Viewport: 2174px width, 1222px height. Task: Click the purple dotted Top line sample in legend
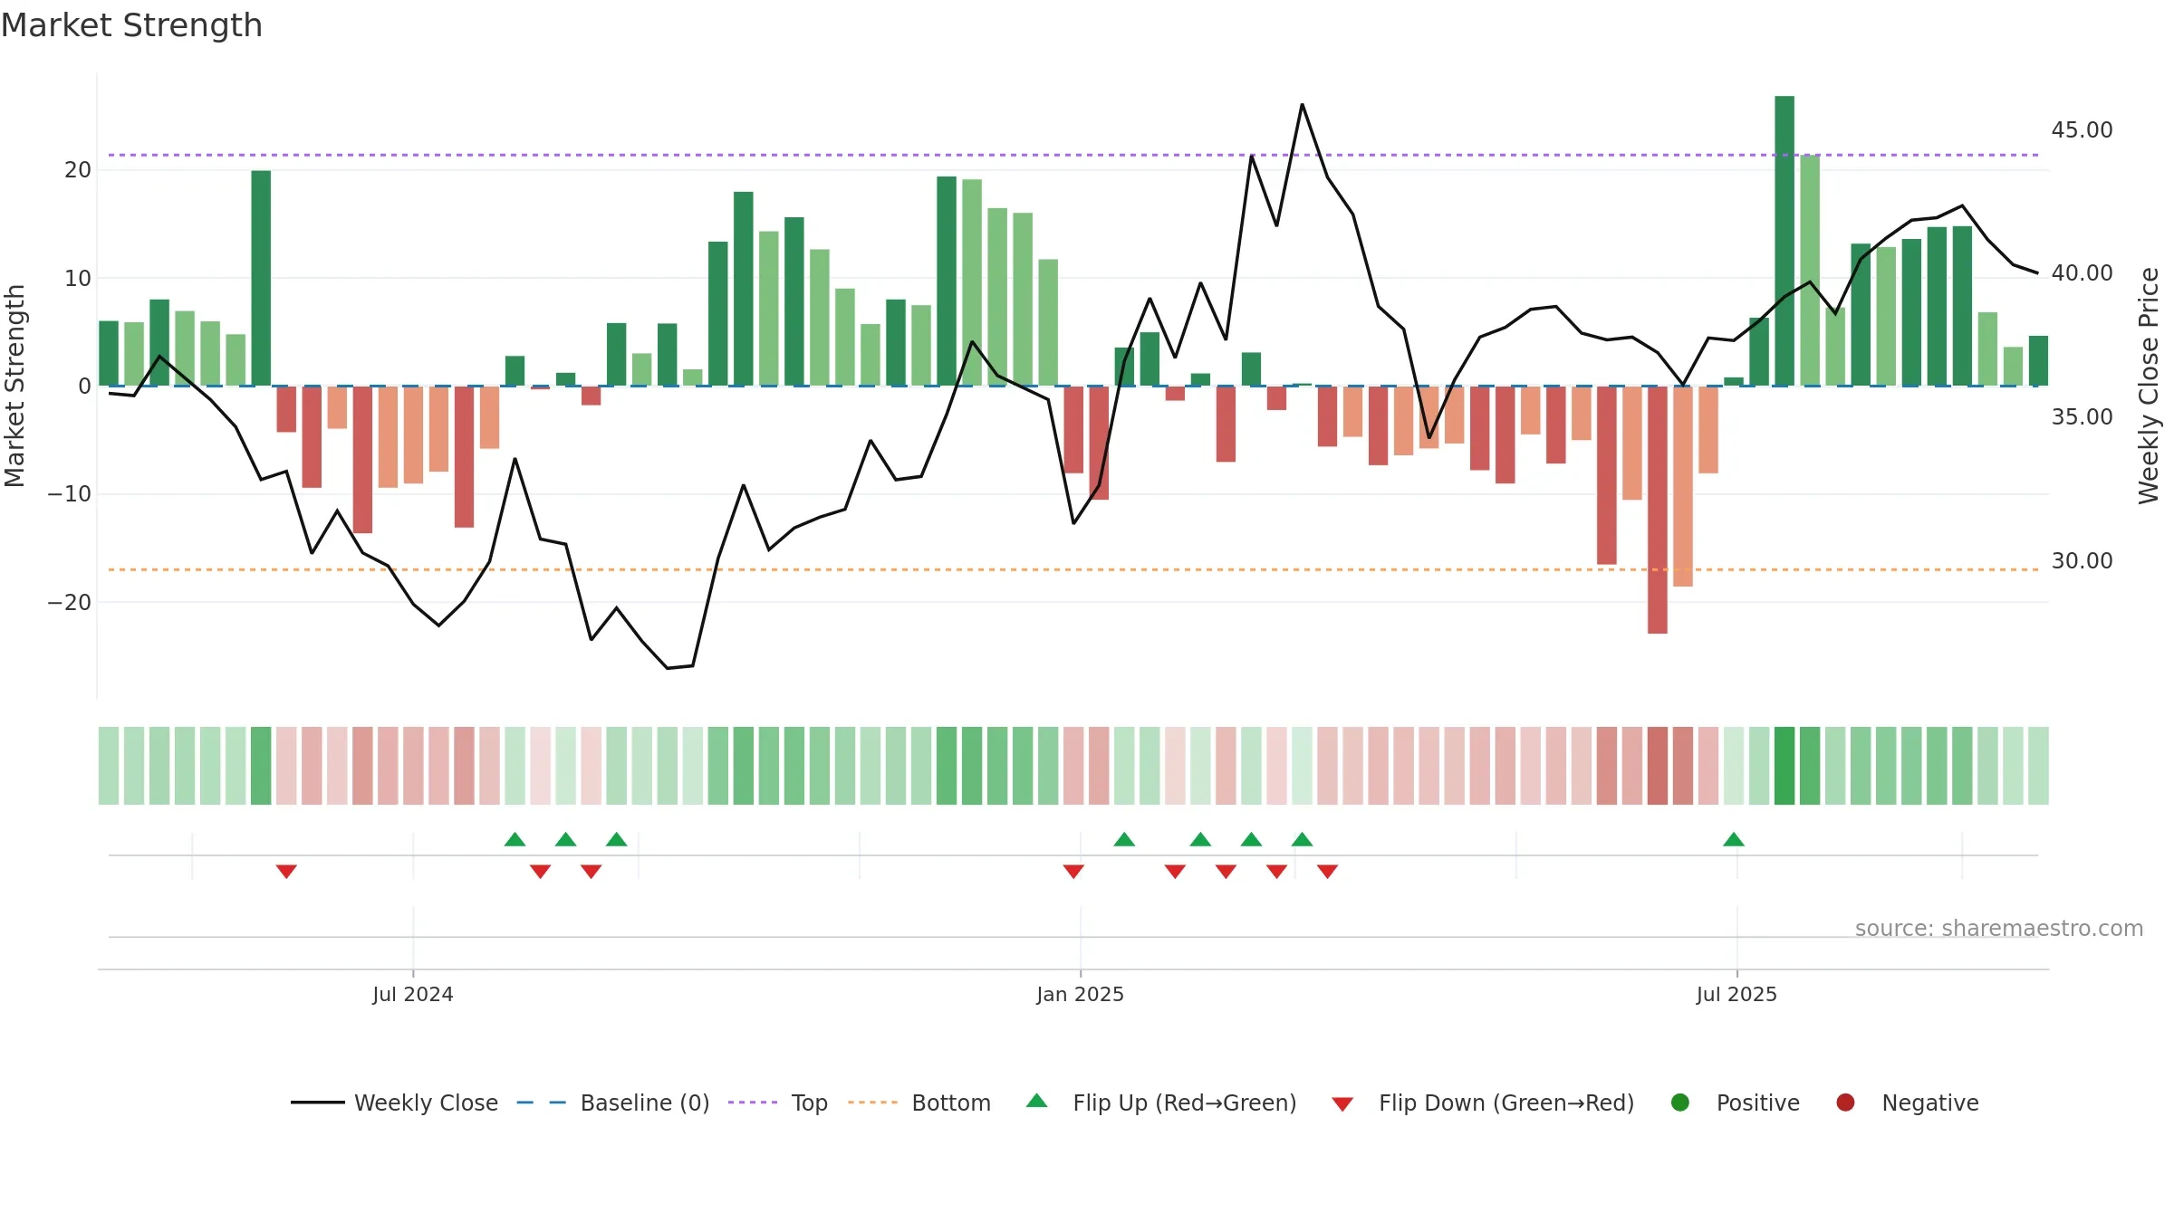coord(753,1103)
